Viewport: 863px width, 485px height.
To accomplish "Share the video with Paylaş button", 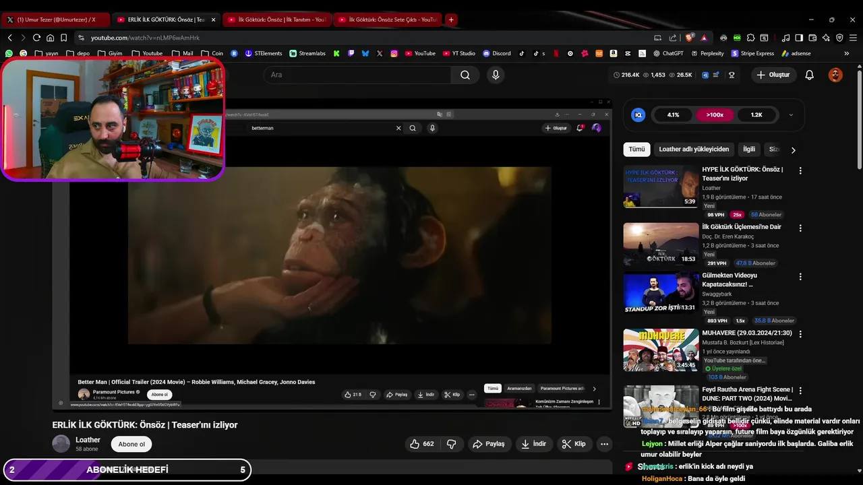I will coord(489,444).
